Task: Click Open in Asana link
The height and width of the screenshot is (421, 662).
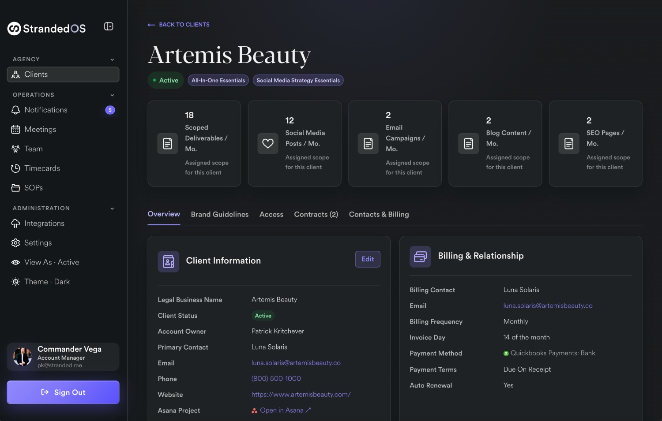Action: pyautogui.click(x=282, y=410)
